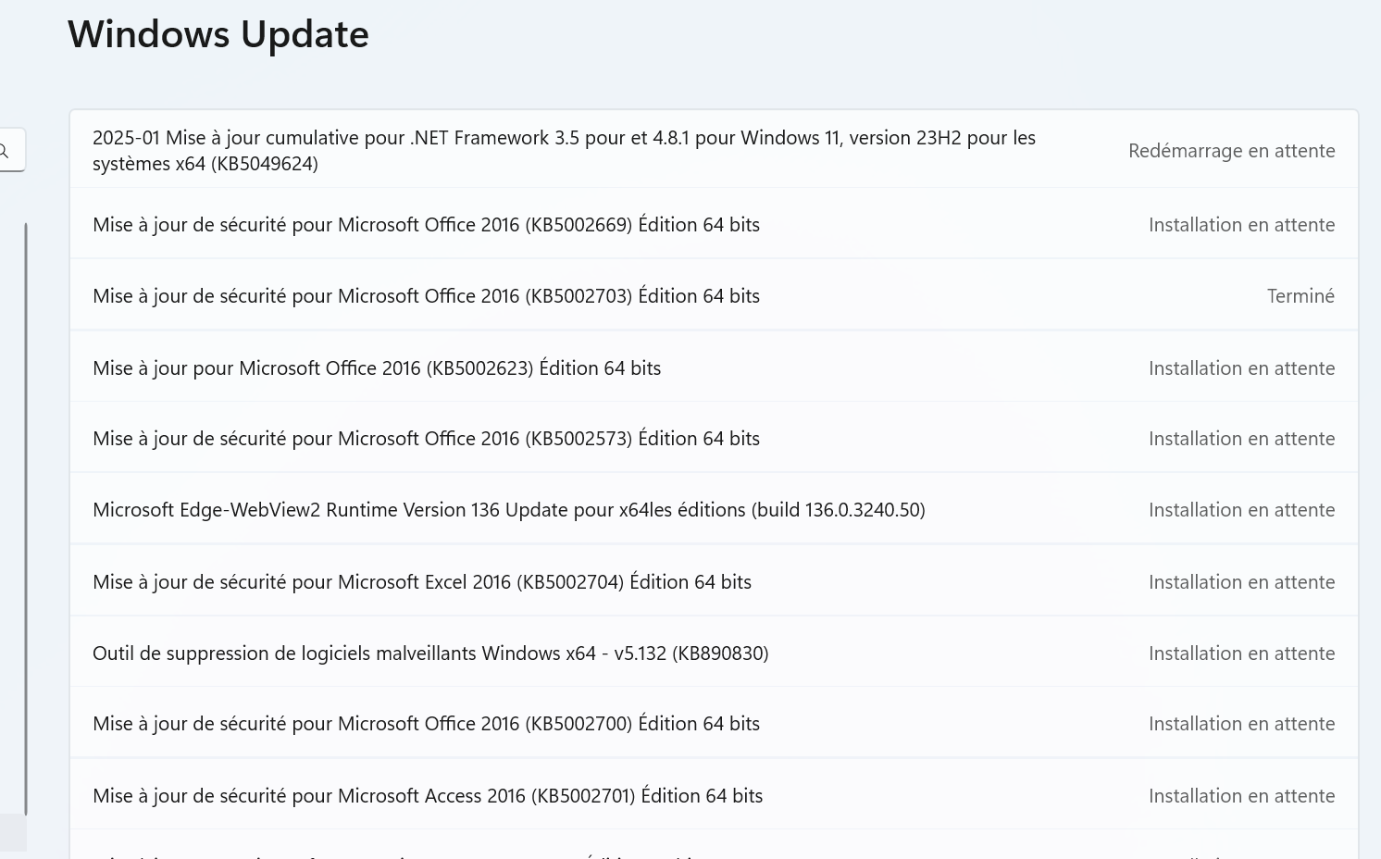This screenshot has height=859, width=1381.
Task: Select the Office 2016 KB5002573 security update
Action: tap(426, 439)
